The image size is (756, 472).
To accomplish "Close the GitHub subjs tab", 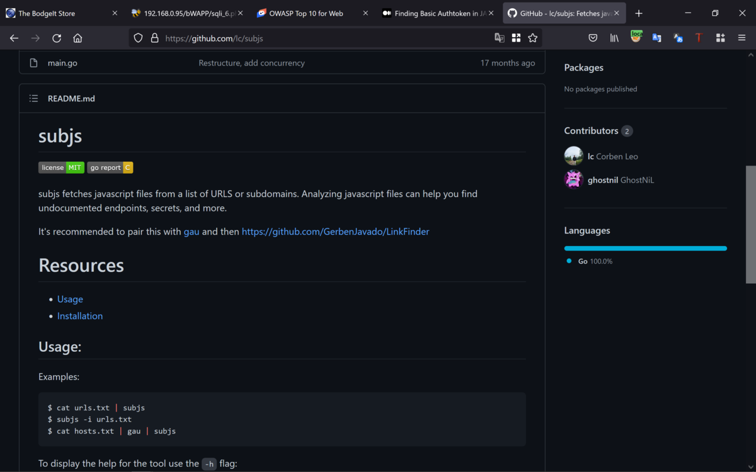I will coord(617,13).
